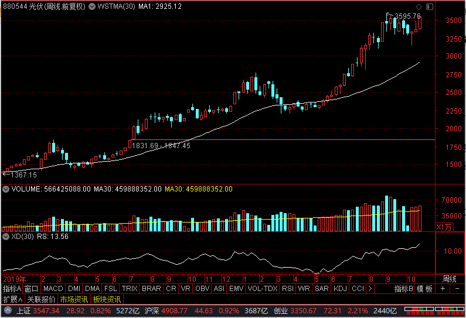Toggle the 指标B indicator group
Viewport: 466px width, 318px height.
pos(404,289)
